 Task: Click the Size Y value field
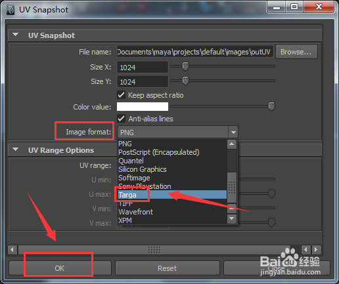point(143,81)
